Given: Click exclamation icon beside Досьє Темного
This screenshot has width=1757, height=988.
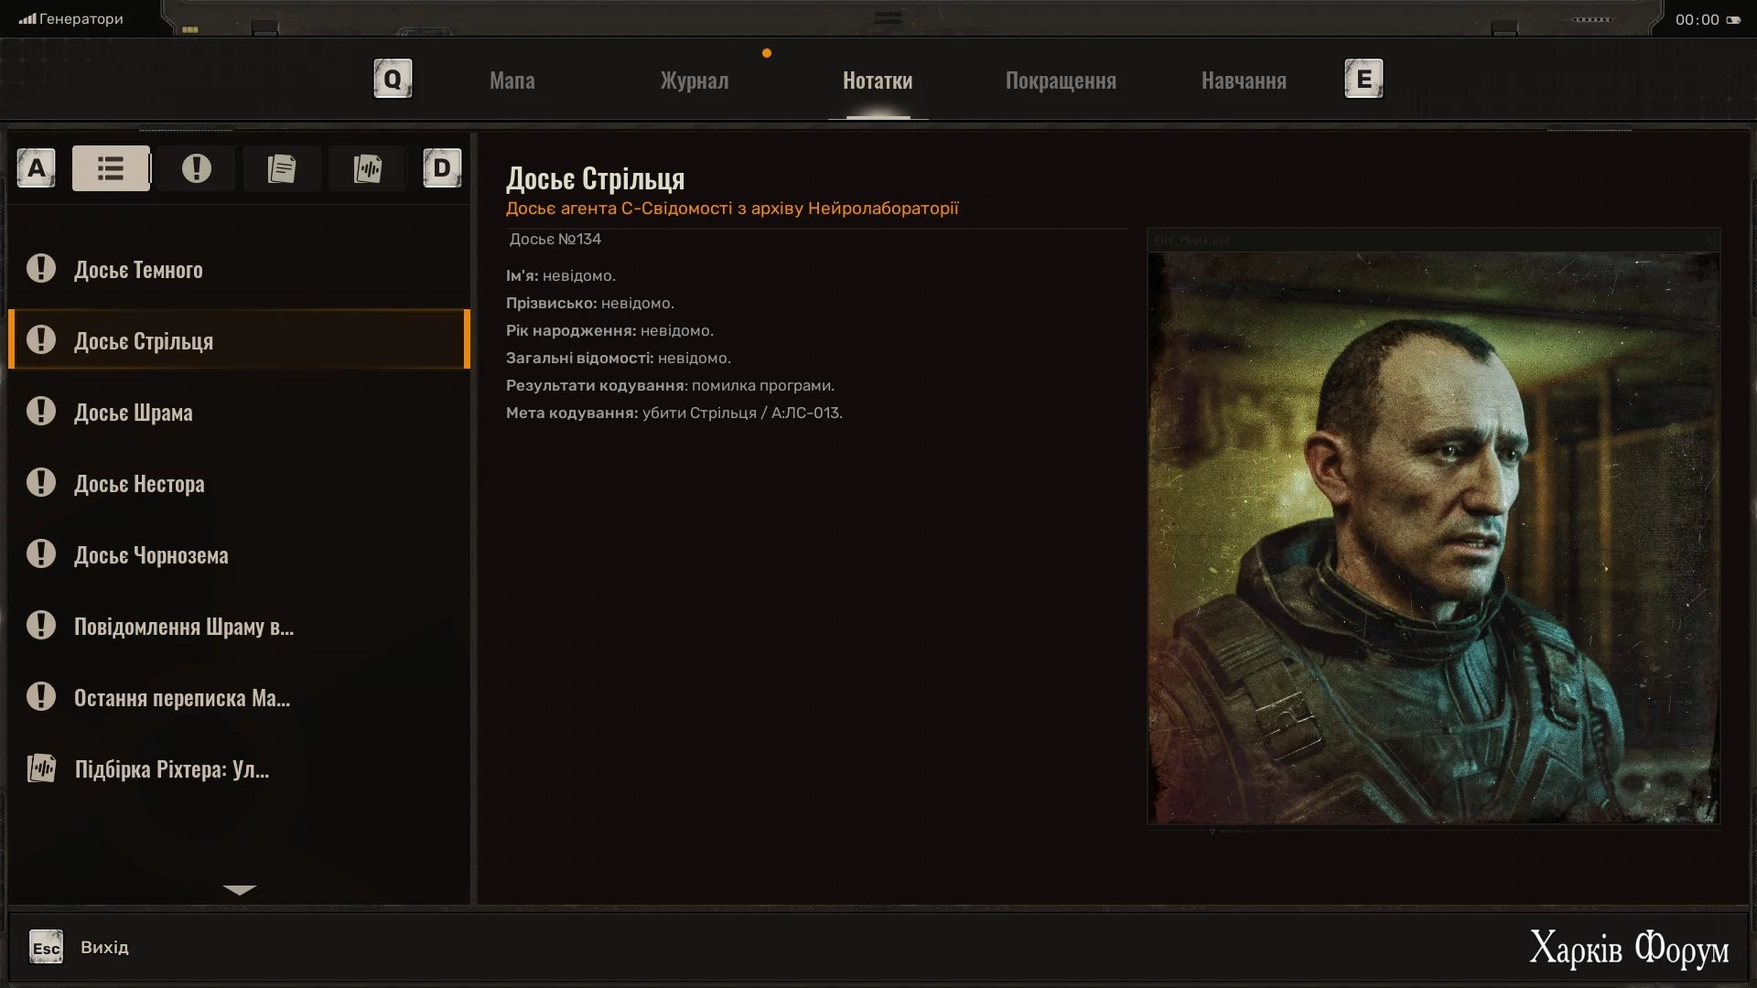Looking at the screenshot, I should (x=41, y=268).
